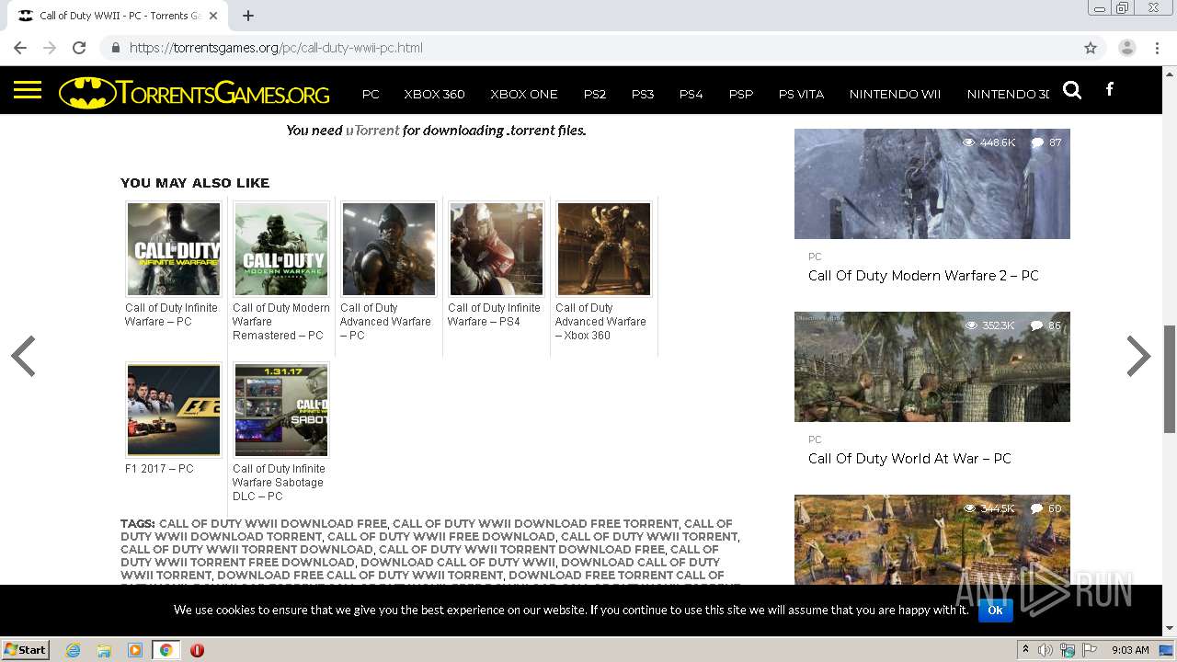Click Modern Warfare 2 sidebar image

pos(932,184)
